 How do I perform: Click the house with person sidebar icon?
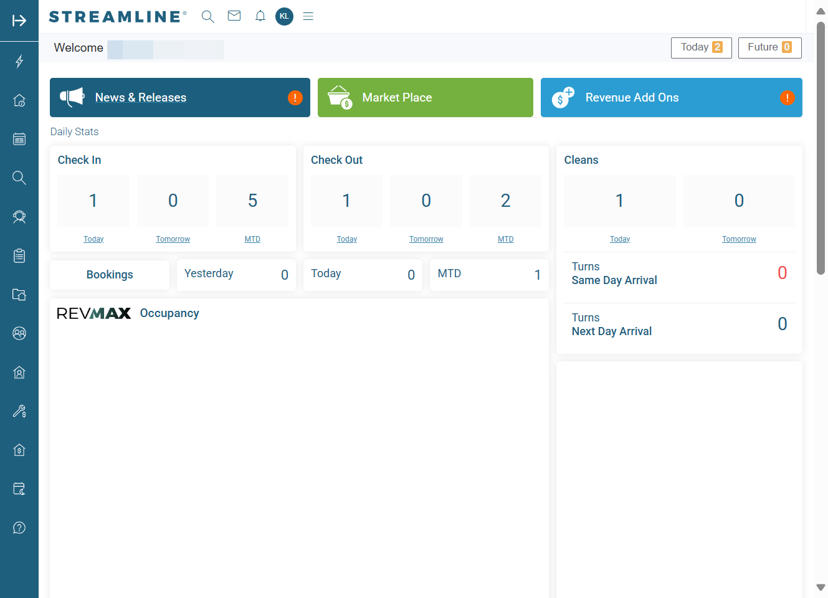pyautogui.click(x=19, y=373)
